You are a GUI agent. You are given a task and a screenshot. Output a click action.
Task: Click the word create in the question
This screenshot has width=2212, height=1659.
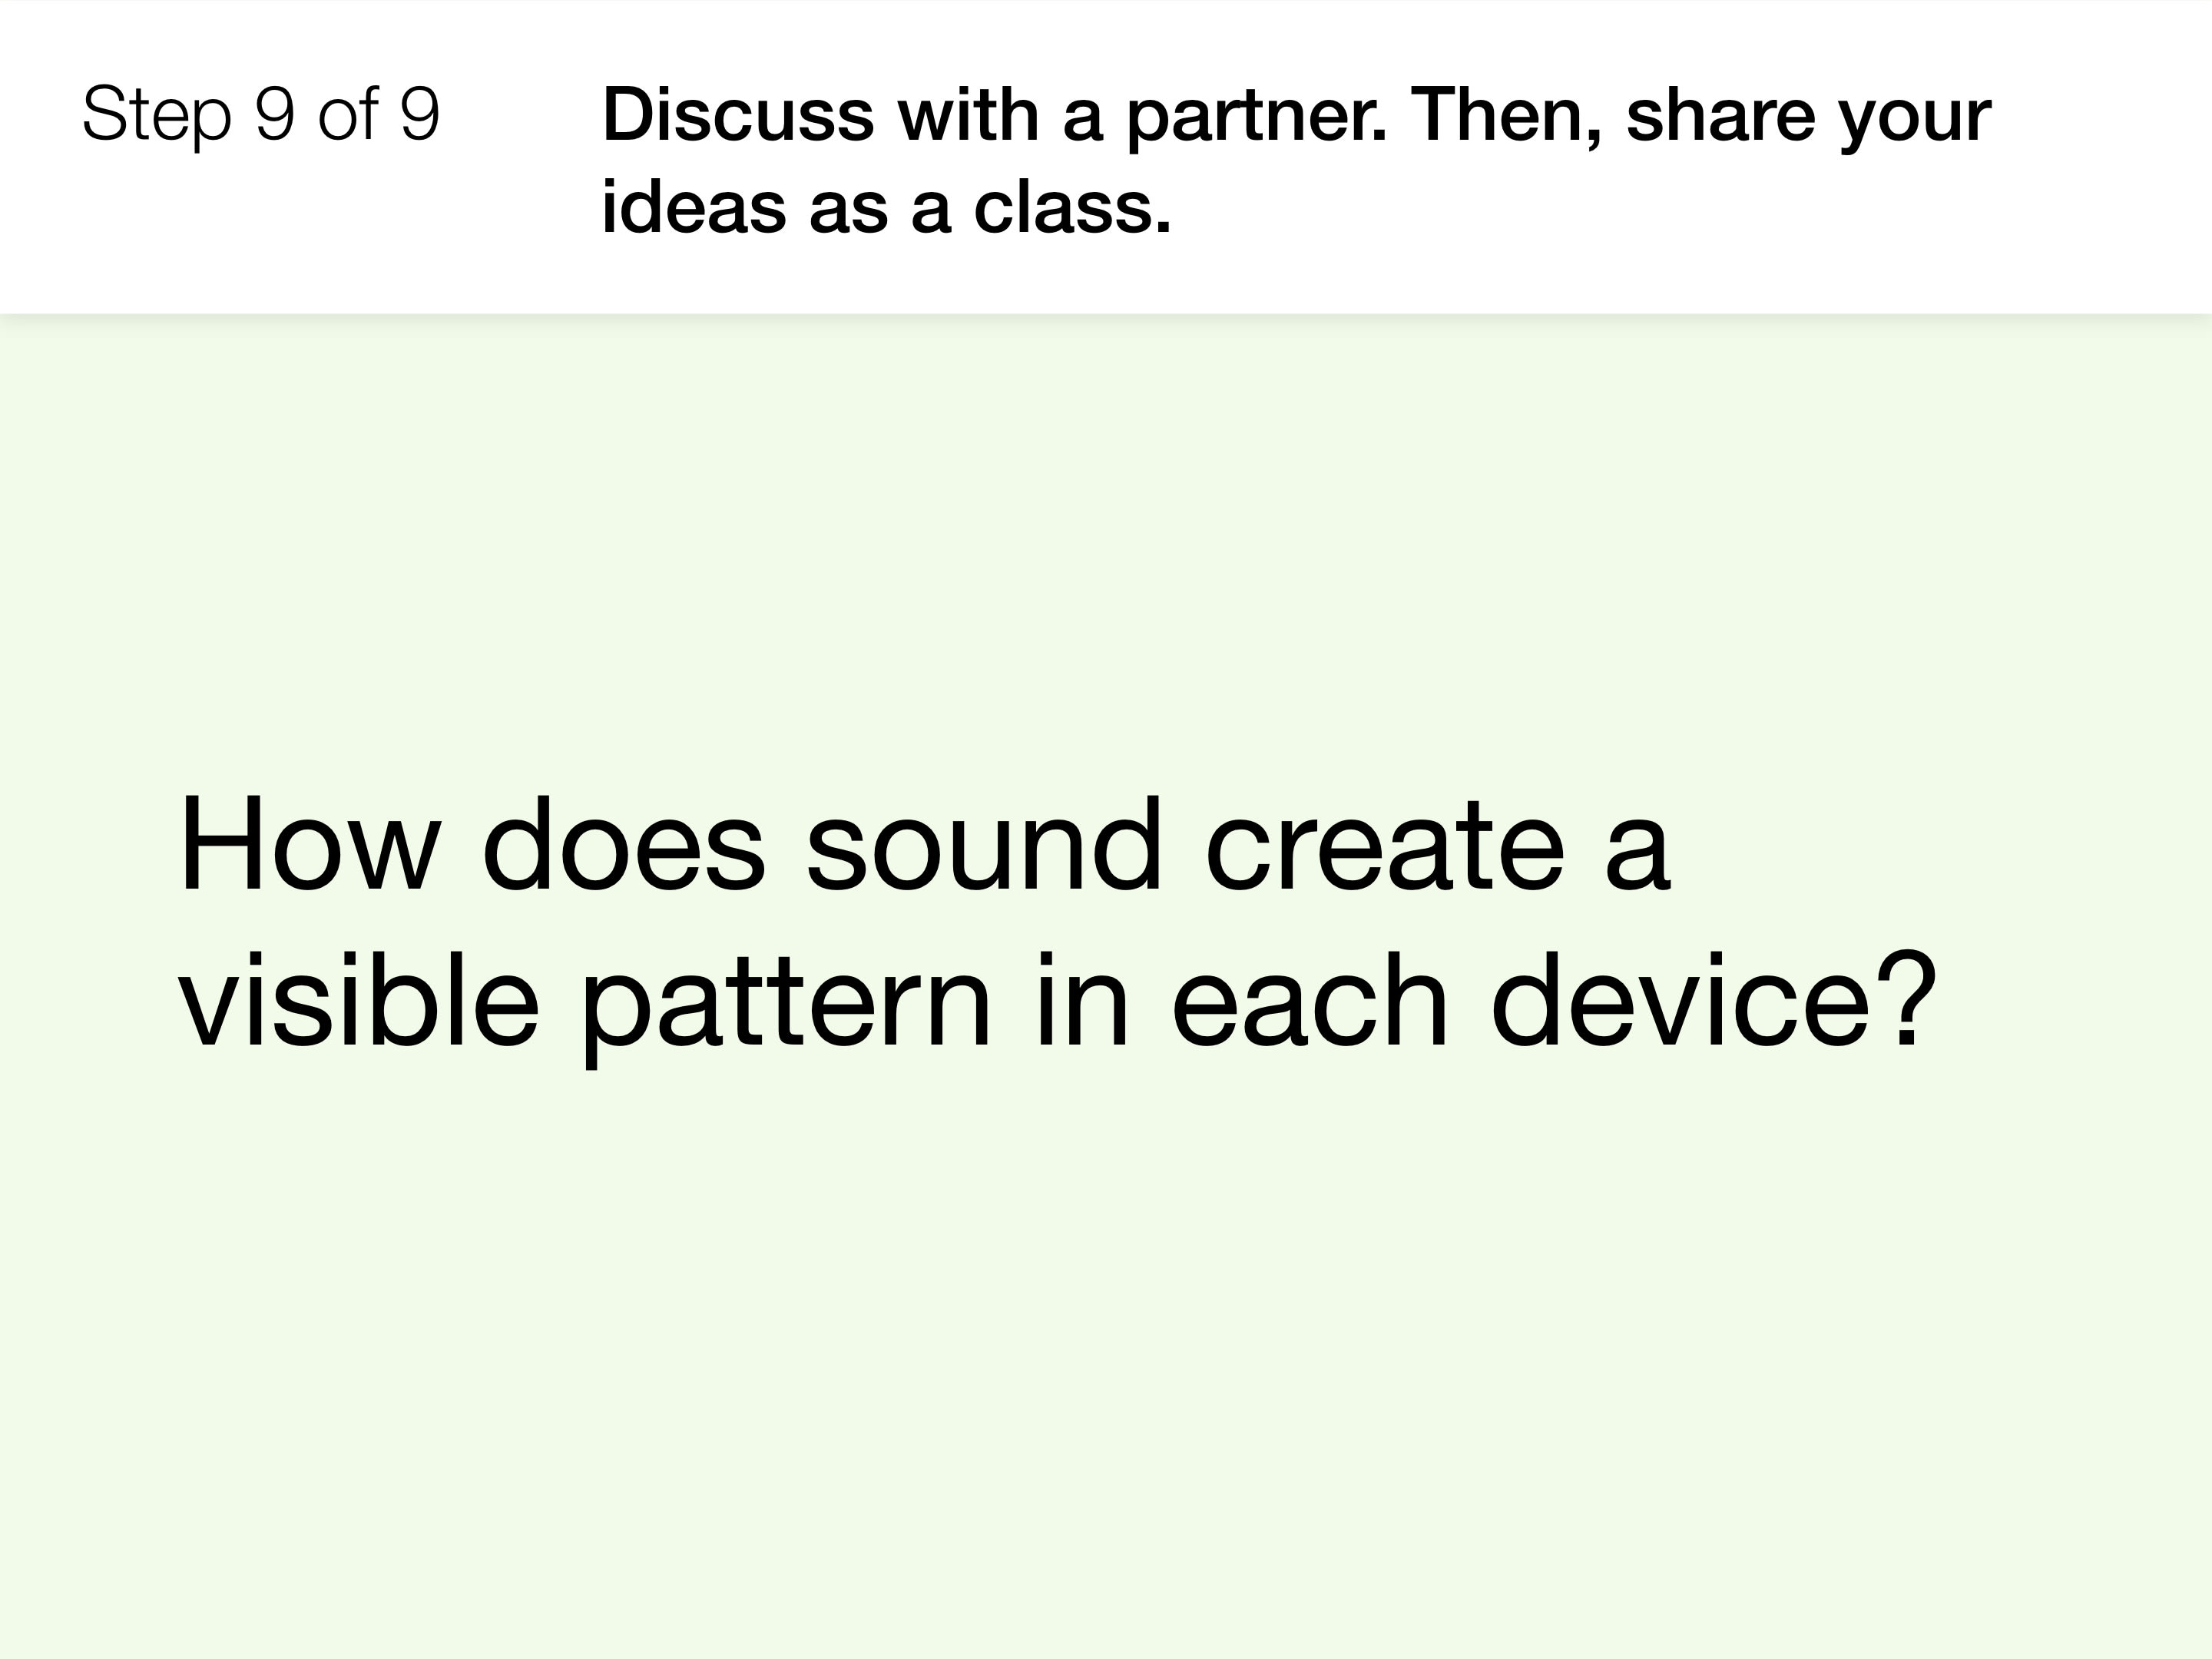point(1385,848)
